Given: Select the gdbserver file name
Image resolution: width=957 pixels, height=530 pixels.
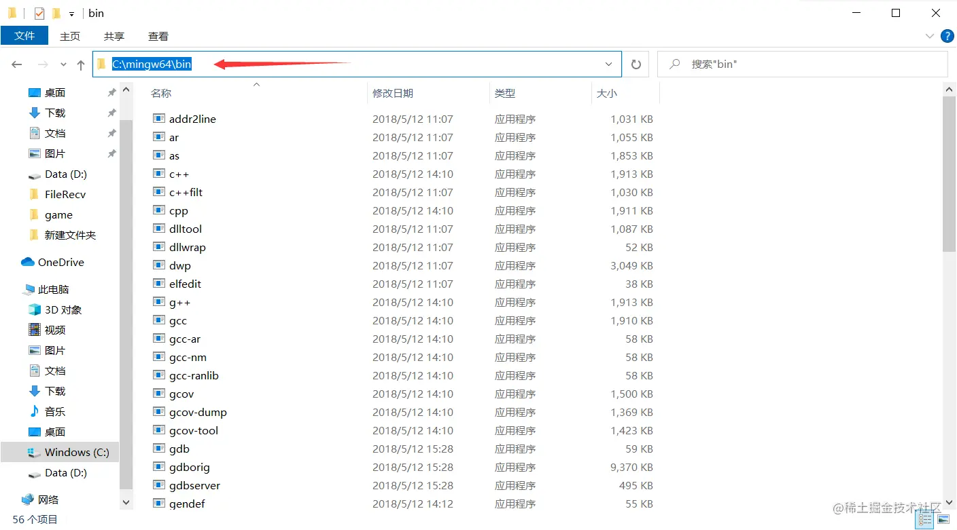Looking at the screenshot, I should pyautogui.click(x=194, y=485).
